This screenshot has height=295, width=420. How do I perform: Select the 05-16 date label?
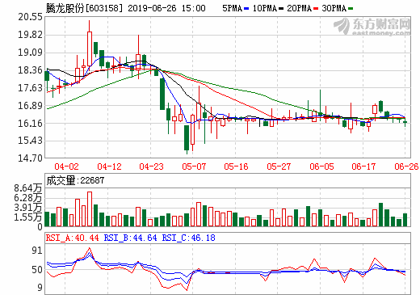pyautogui.click(x=237, y=166)
